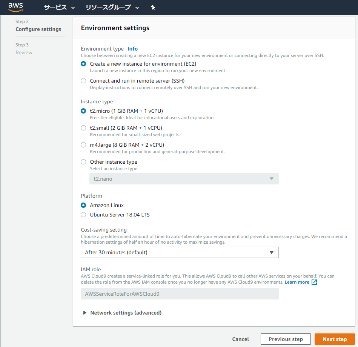The height and width of the screenshot is (347, 358).
Task: Open the サービス menu
Action: click(x=59, y=8)
